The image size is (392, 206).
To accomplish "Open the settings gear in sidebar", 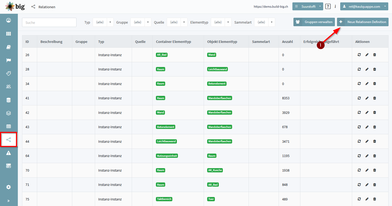I will coord(8,187).
